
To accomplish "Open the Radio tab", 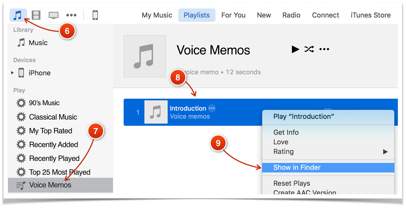I will 291,15.
